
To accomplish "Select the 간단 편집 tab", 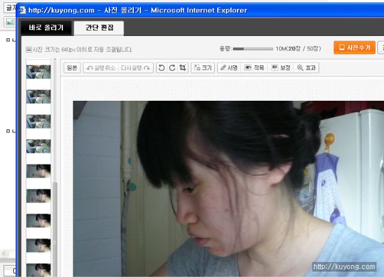I will point(99,28).
